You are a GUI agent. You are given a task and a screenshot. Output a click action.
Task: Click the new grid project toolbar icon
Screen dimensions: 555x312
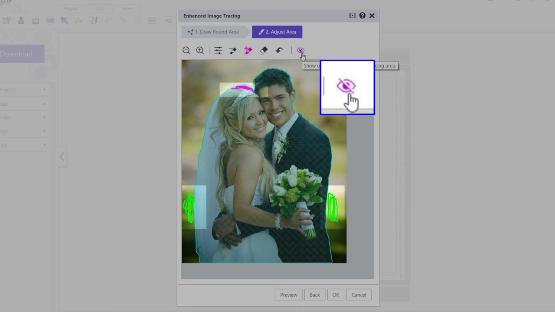coord(6,20)
